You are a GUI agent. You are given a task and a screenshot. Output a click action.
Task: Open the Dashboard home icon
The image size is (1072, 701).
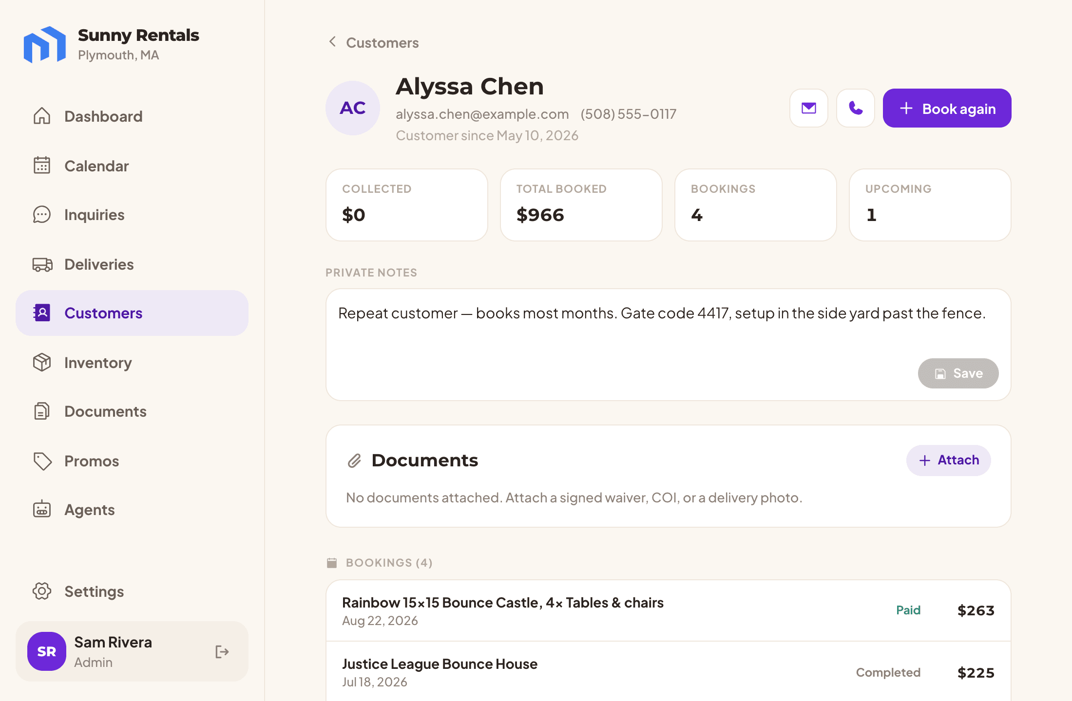pyautogui.click(x=42, y=116)
